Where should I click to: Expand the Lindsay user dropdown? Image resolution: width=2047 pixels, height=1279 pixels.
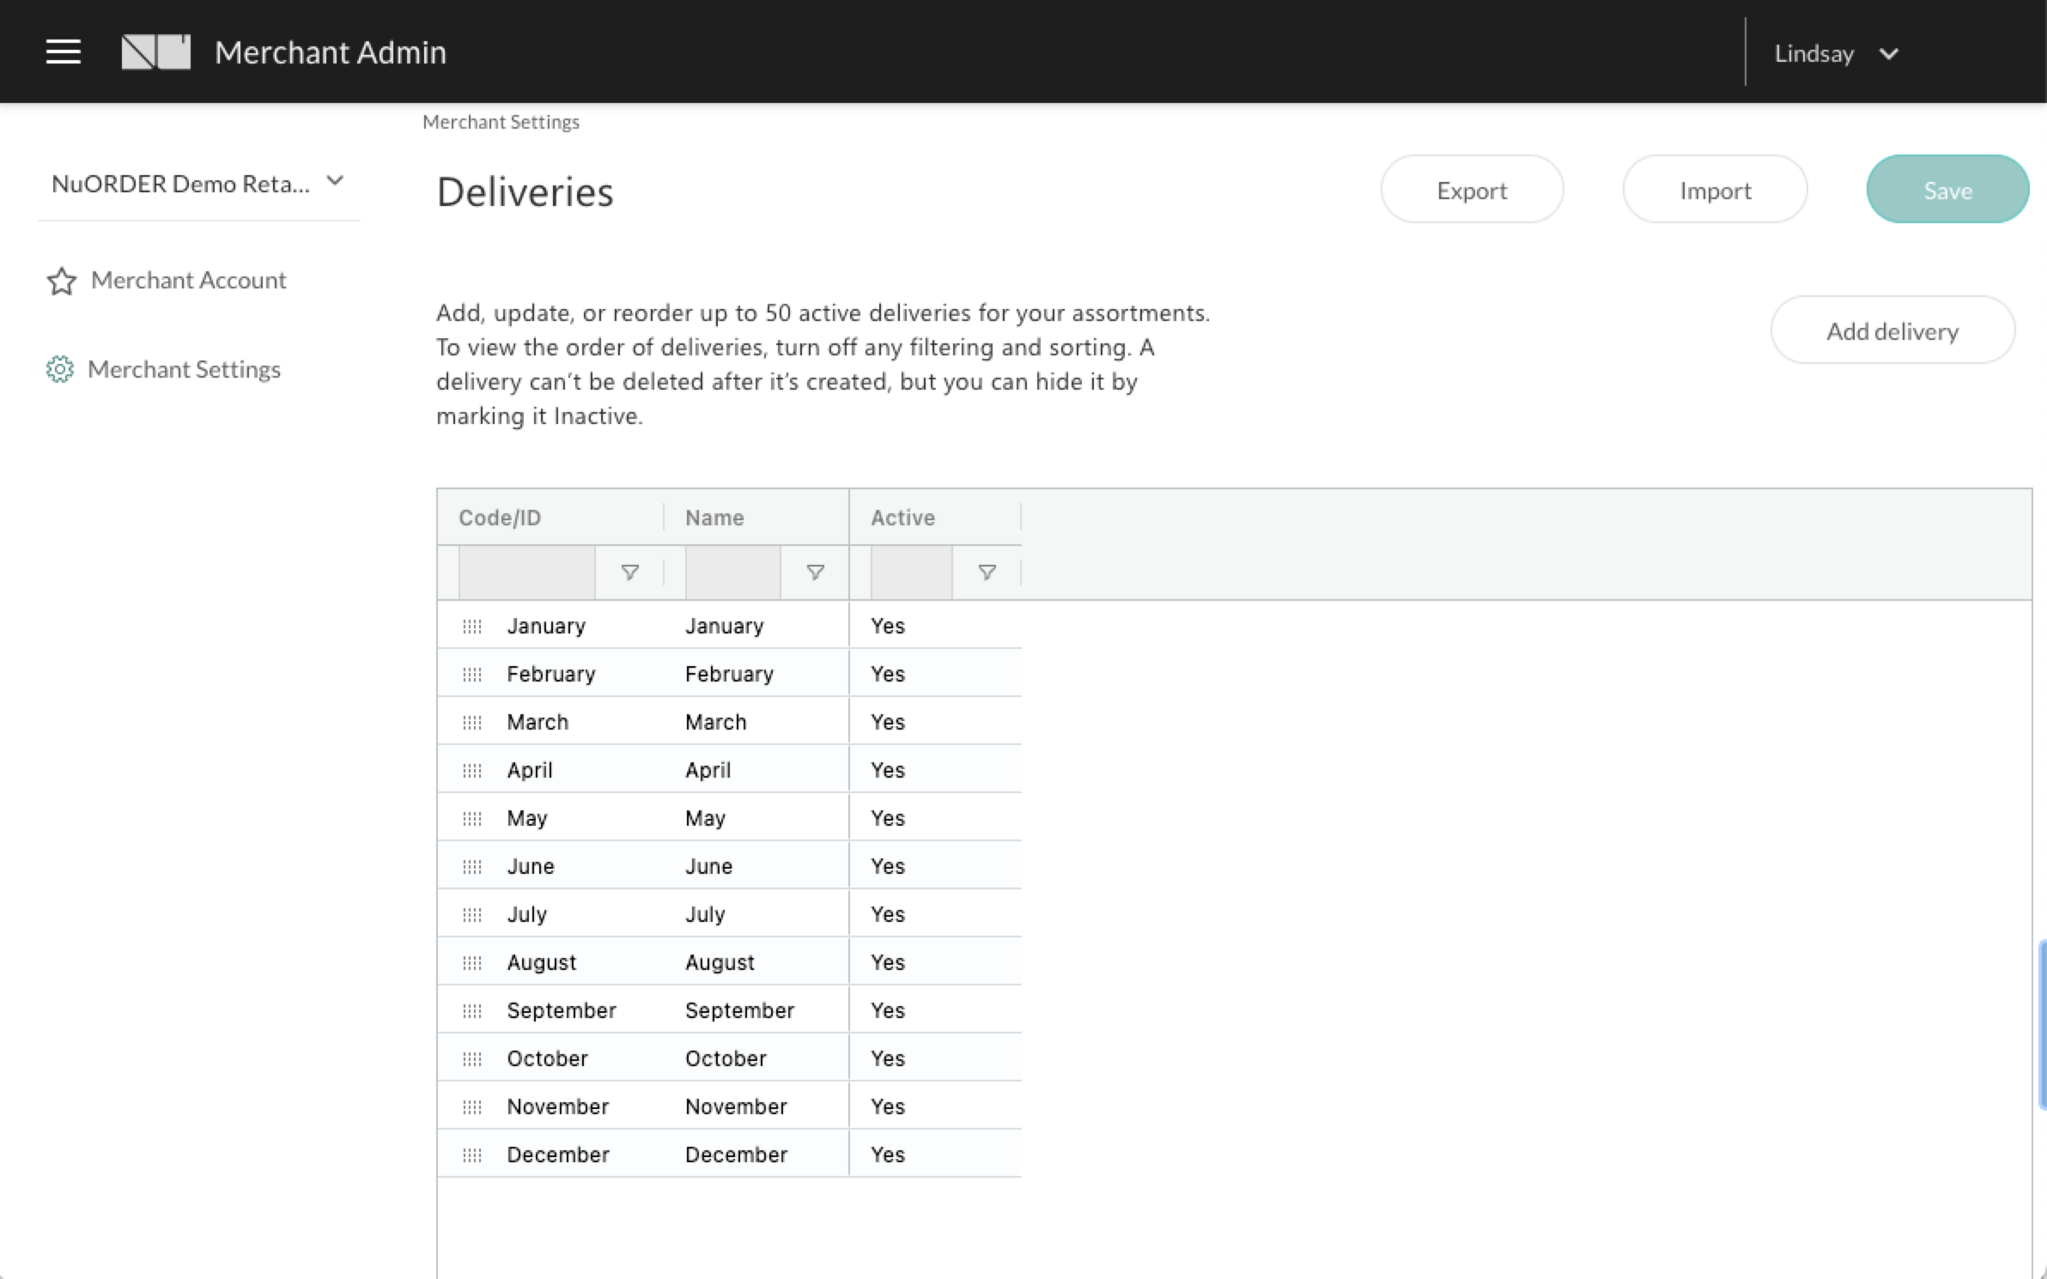[x=1836, y=53]
